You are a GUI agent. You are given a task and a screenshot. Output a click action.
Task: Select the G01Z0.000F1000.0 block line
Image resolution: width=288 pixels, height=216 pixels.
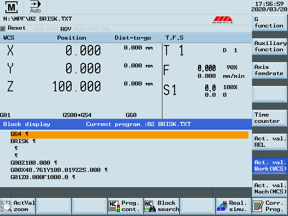[x=43, y=177]
